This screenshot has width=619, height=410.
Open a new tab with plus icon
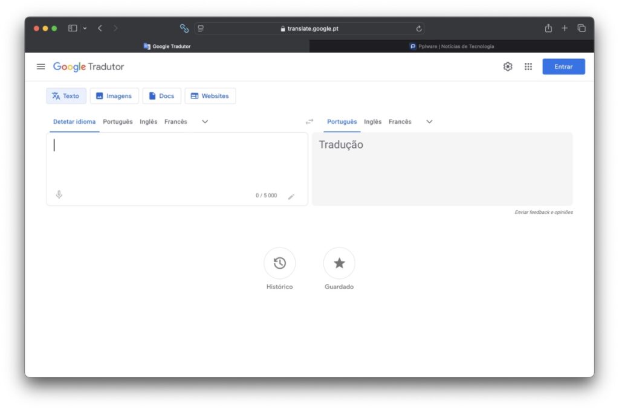point(565,28)
